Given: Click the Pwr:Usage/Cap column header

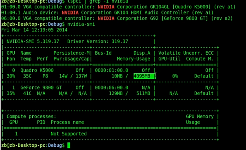Looking at the screenshot, I should (71, 59).
